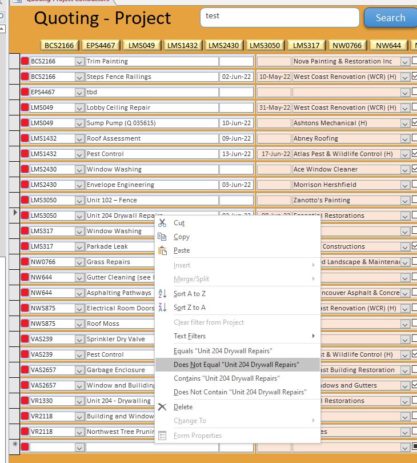Click red square on Garbage Enclosure row

pos(25,370)
